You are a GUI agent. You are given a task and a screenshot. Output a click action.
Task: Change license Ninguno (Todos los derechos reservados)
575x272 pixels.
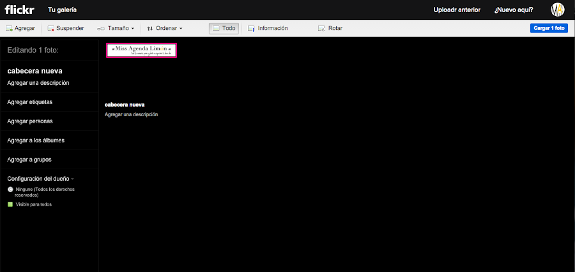coord(45,192)
